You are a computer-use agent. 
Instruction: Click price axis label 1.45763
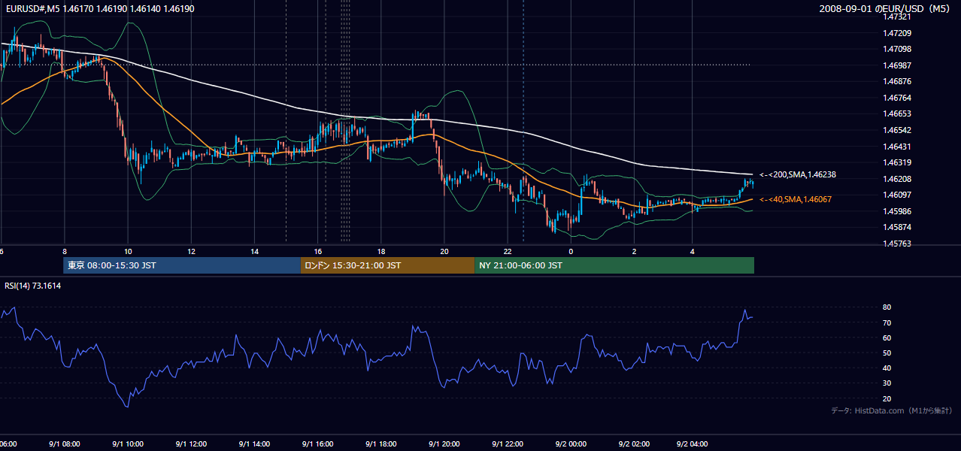tap(898, 244)
